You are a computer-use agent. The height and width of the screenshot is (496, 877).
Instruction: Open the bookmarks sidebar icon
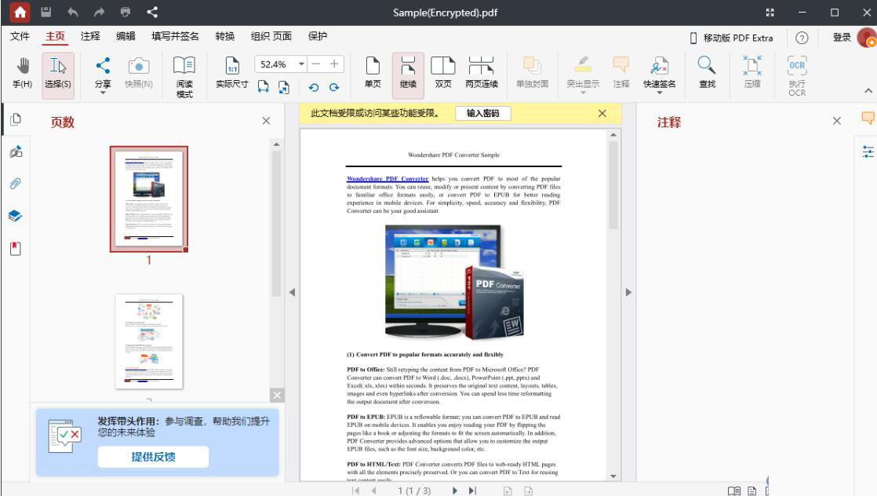click(16, 249)
